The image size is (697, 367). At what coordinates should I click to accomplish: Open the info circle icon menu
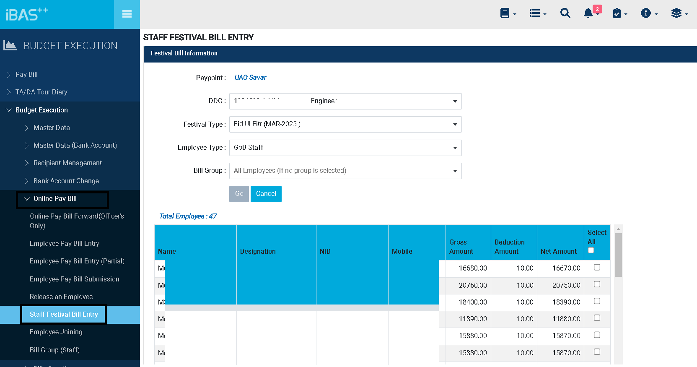point(648,13)
